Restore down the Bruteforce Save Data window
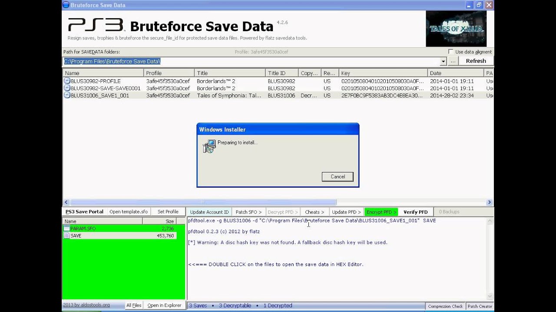The image size is (556, 312). 479,5
